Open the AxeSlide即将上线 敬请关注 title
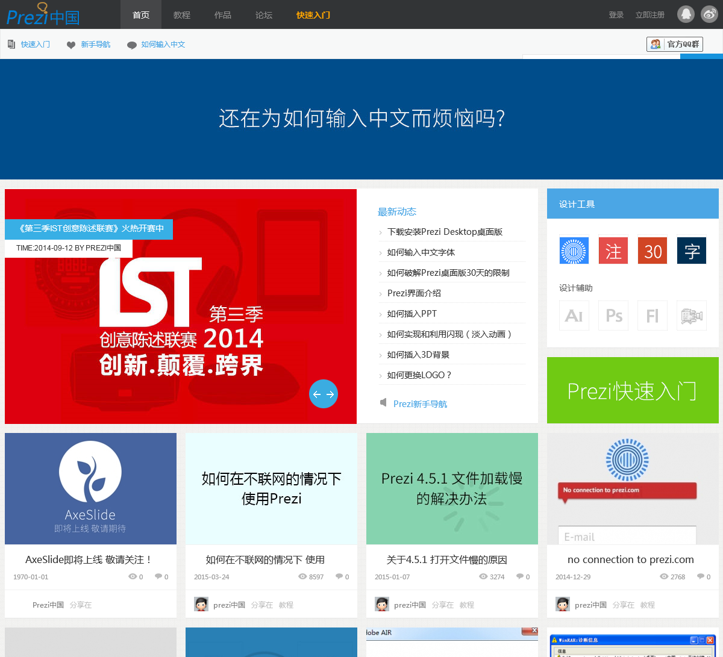The width and height of the screenshot is (723, 657). 89,559
